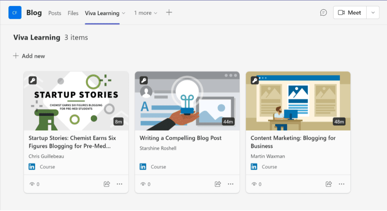Click Course label under Chris Guillebeau

pos(47,167)
